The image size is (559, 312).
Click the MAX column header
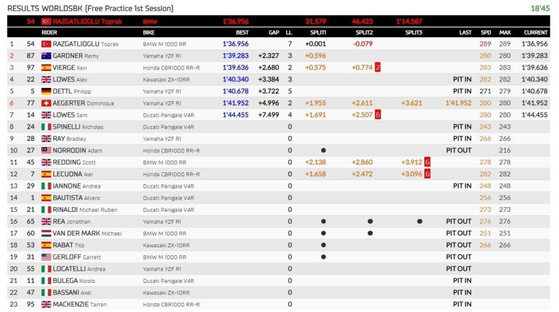(x=505, y=33)
